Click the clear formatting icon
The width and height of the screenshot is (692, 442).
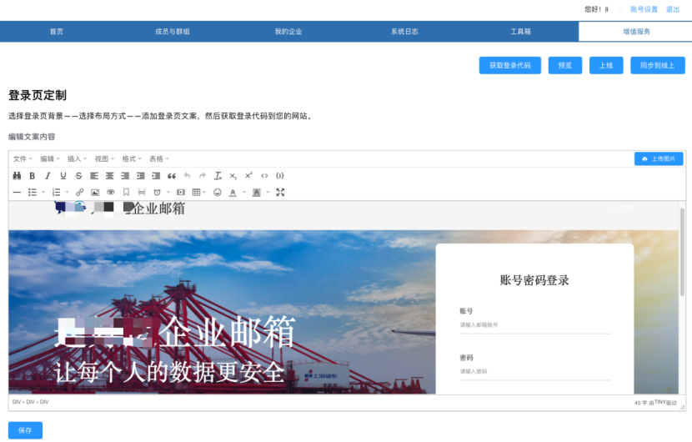tap(218, 176)
